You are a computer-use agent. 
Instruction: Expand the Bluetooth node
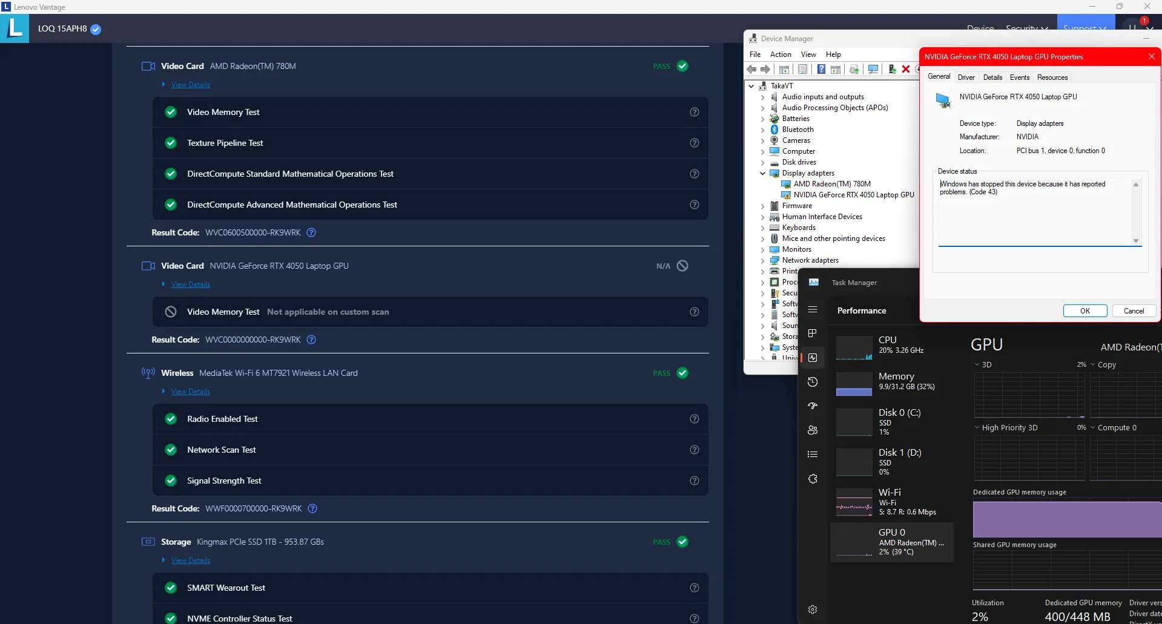click(x=762, y=130)
